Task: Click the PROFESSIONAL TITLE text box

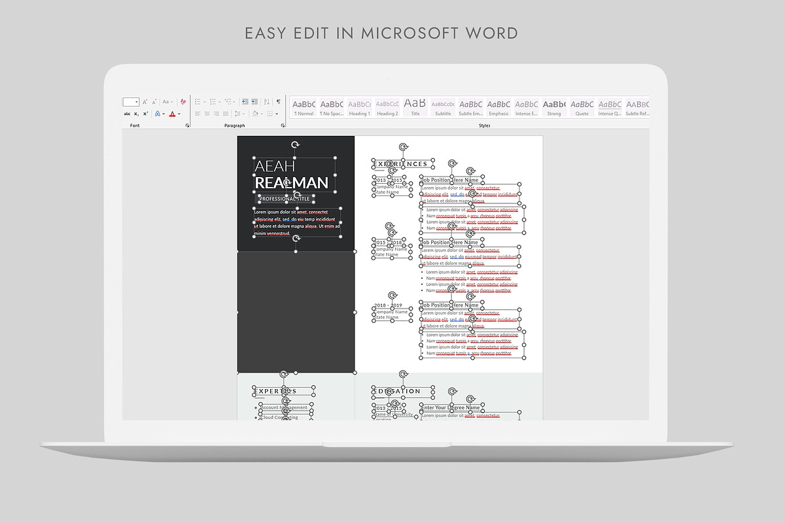Action: 285,199
